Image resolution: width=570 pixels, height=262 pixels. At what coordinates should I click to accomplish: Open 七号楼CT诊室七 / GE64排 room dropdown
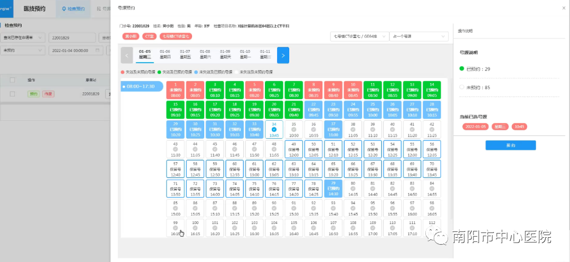pyautogui.click(x=359, y=37)
